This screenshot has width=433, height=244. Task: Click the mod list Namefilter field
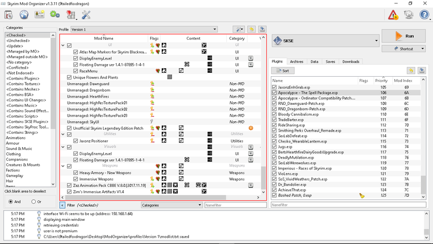(236, 205)
